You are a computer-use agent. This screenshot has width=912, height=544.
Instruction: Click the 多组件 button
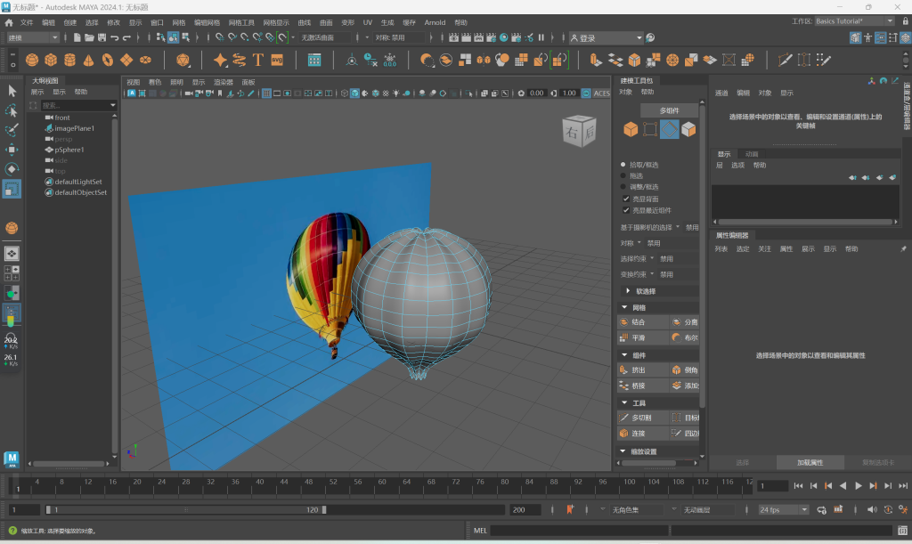coord(670,110)
